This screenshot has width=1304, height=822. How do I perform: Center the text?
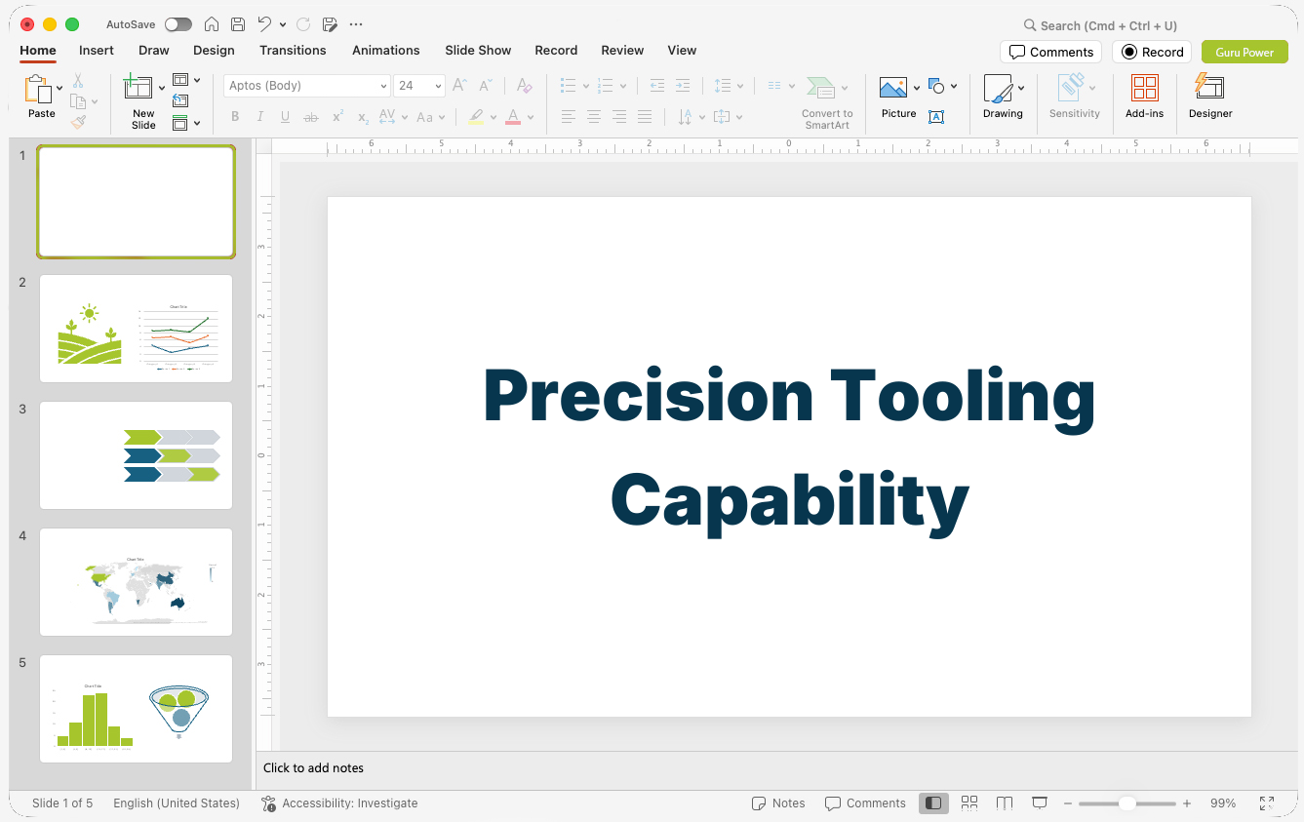point(594,117)
